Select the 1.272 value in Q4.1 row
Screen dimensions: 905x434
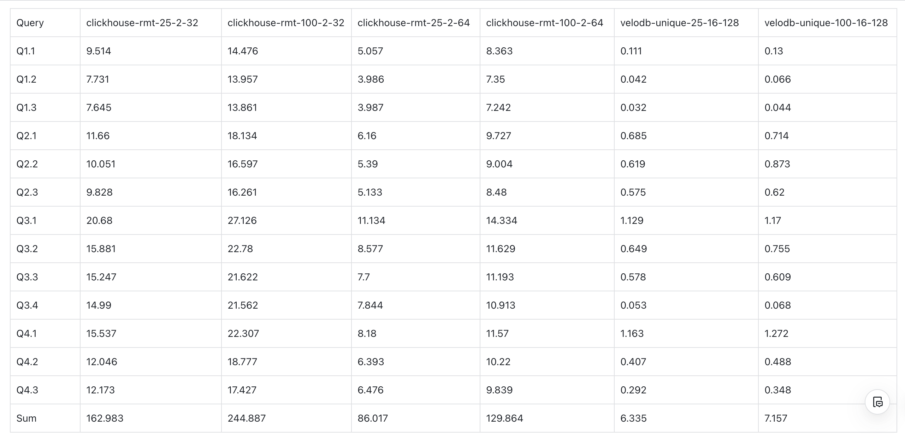coord(776,334)
